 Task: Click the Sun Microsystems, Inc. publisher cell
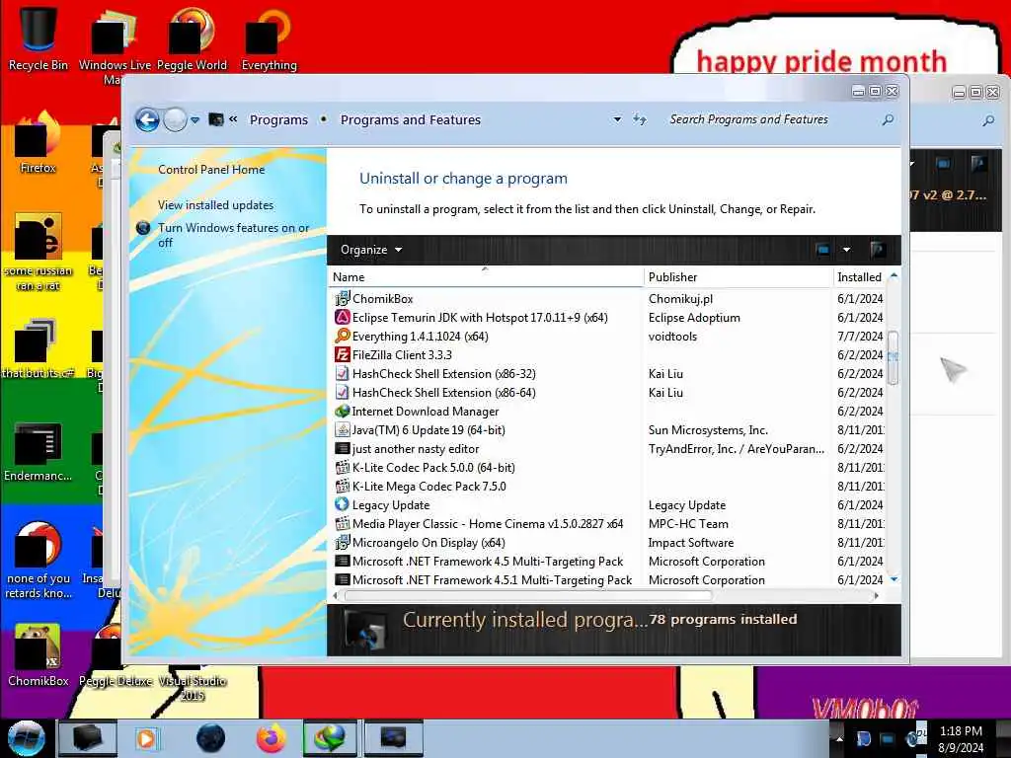pos(708,430)
